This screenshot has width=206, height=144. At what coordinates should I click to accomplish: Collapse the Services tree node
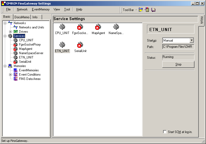(x=5, y=36)
